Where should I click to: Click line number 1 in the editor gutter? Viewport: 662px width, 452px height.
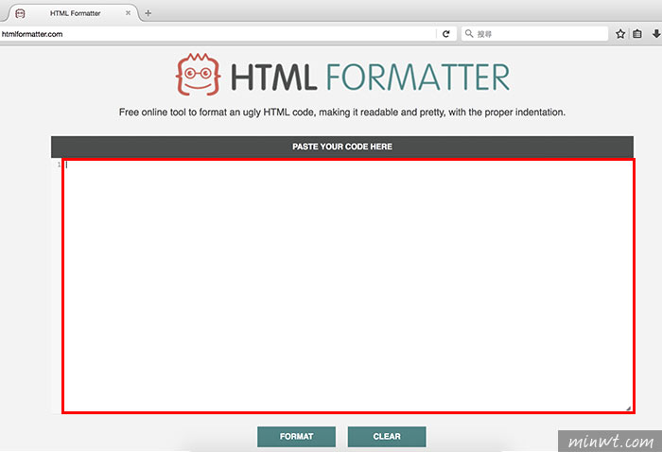tap(59, 165)
